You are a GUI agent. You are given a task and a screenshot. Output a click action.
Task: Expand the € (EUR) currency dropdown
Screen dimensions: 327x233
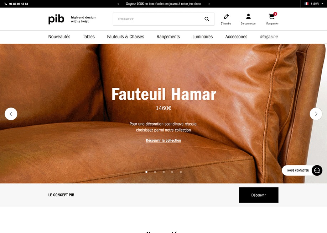click(314, 4)
